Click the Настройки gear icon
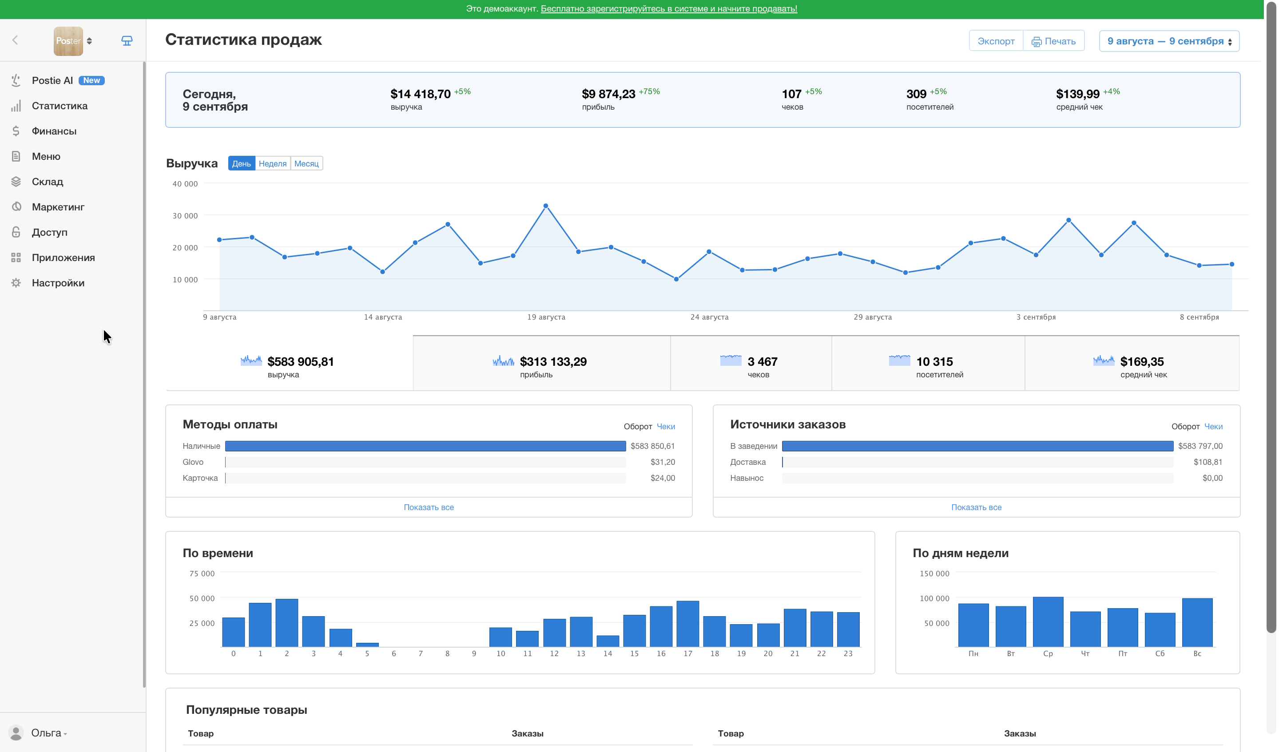Screen dimensions: 1279x752 (x=16, y=283)
